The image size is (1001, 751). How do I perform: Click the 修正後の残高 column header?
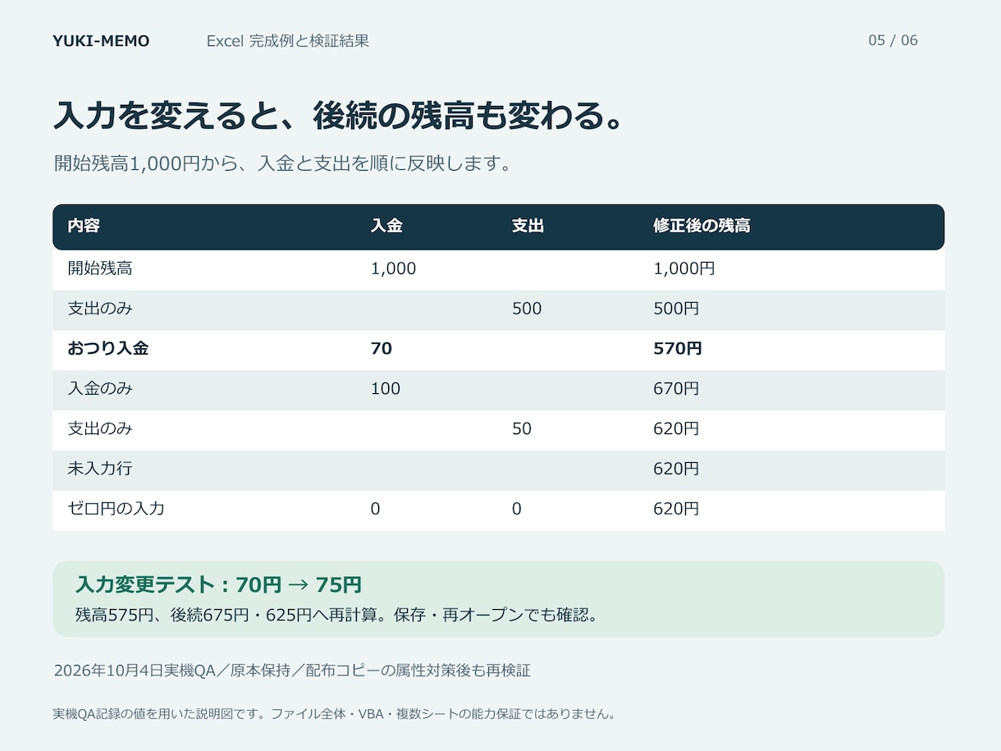click(x=702, y=226)
